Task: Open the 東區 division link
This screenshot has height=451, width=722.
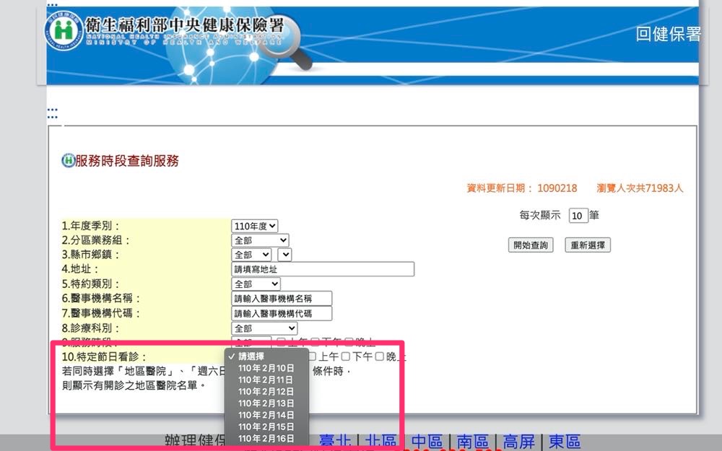Action: point(565,442)
